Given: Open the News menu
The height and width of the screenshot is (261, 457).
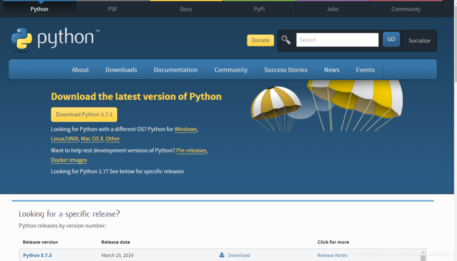Looking at the screenshot, I should pos(331,70).
